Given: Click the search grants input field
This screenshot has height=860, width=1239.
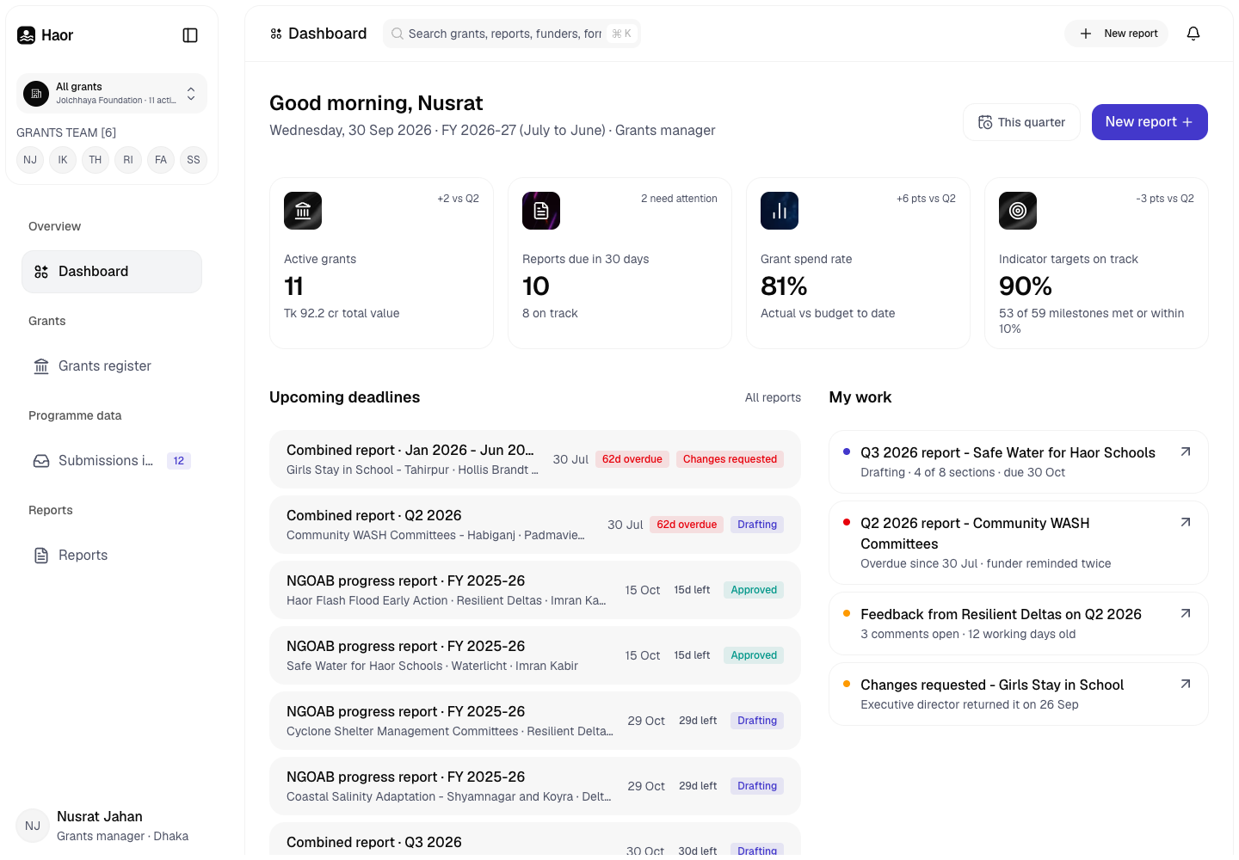Looking at the screenshot, I should coord(512,34).
